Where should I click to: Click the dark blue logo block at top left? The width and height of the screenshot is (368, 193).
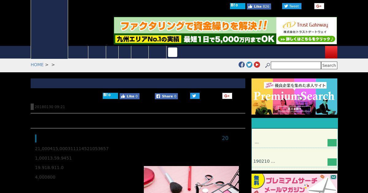tap(49, 29)
